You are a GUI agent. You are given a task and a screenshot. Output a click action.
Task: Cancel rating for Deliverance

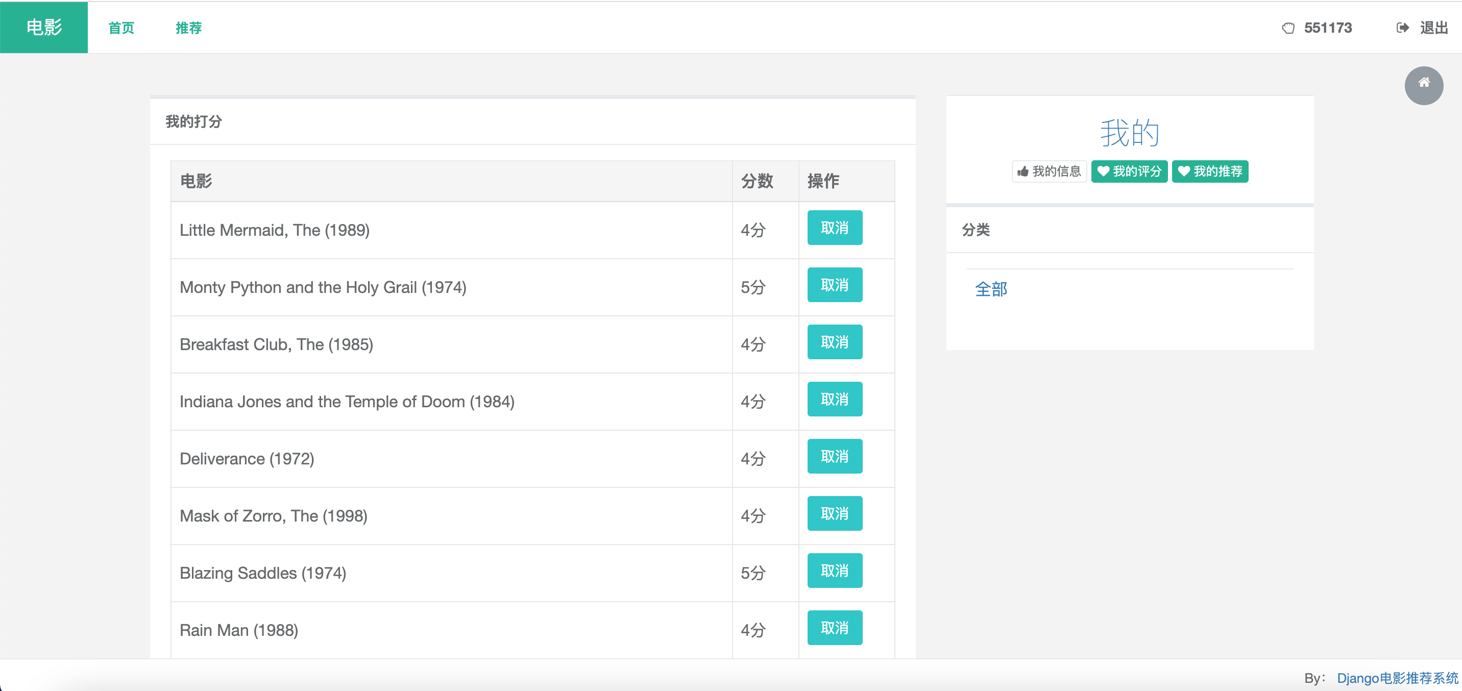[x=834, y=456]
